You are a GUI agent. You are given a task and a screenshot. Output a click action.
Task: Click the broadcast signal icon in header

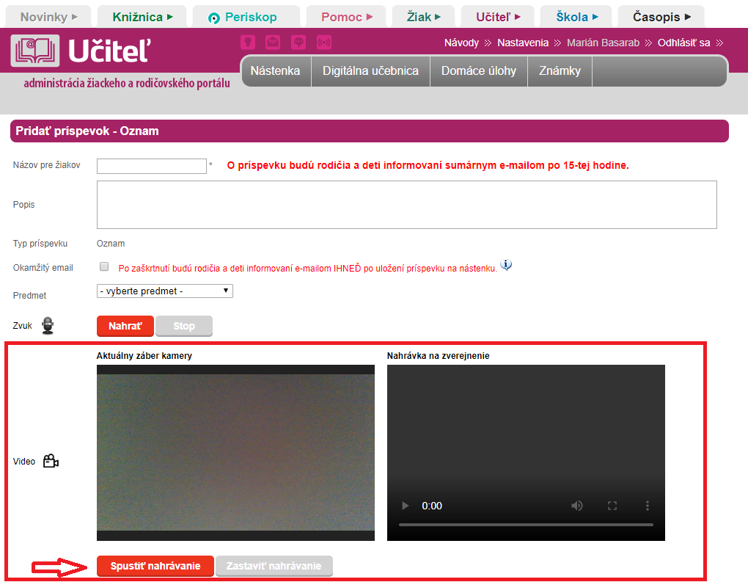[x=324, y=43]
